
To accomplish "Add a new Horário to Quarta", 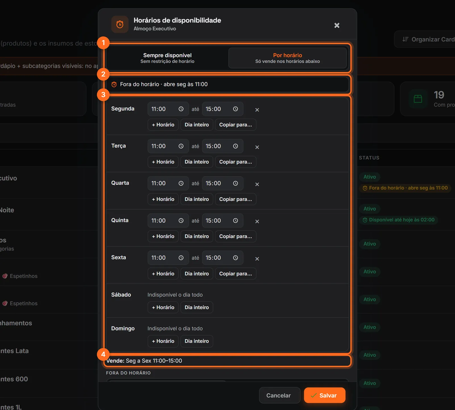I will (x=163, y=199).
